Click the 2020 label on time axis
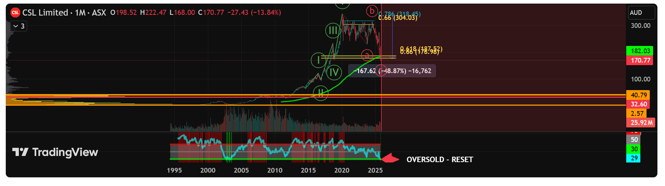This screenshot has width=665, height=186. coord(342,170)
